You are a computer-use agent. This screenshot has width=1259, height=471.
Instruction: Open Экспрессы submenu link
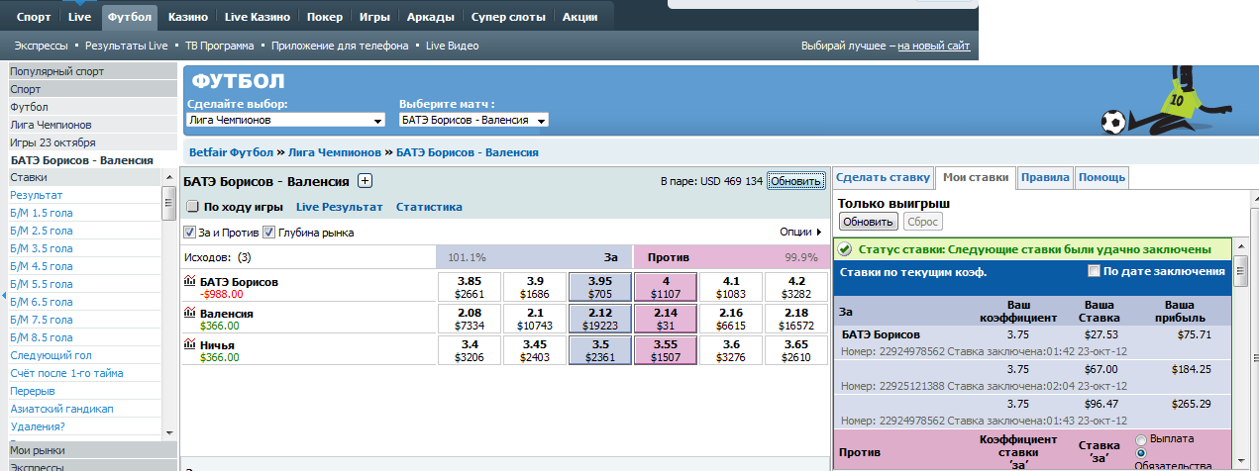(42, 46)
